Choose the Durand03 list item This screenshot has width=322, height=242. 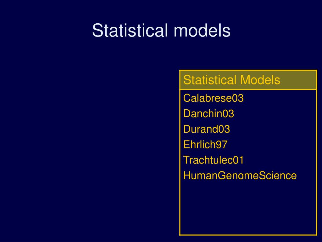click(x=207, y=129)
